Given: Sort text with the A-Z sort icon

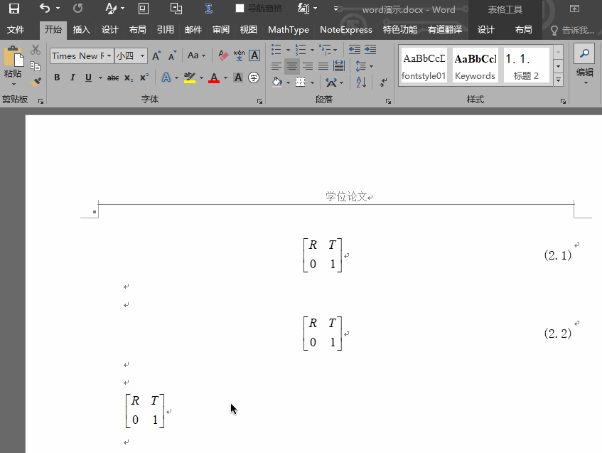Looking at the screenshot, I should pos(361,82).
